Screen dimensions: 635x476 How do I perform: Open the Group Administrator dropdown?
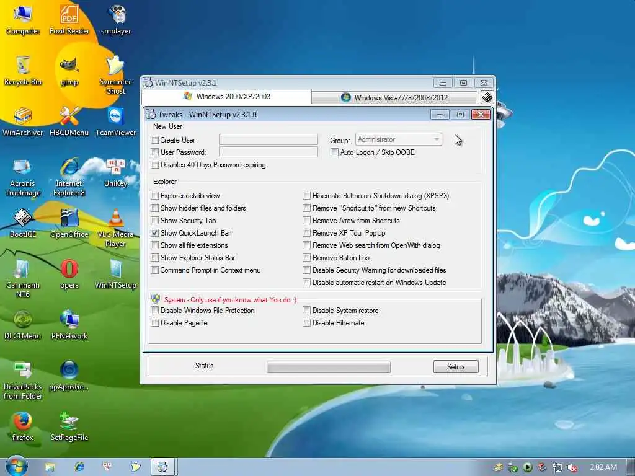(x=399, y=139)
